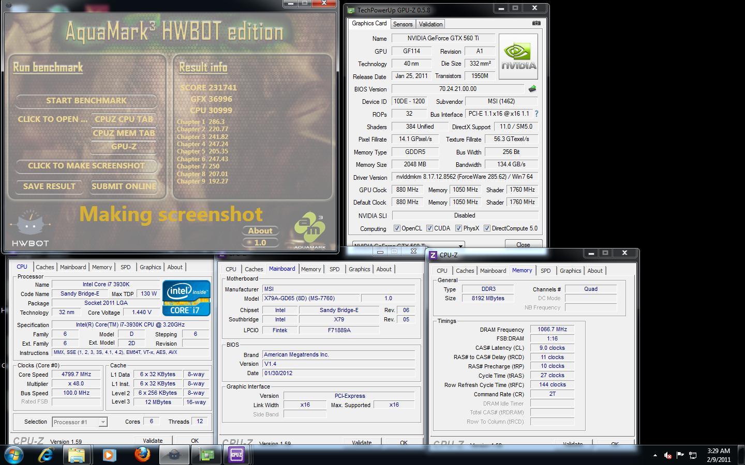
Task: Switch to the Validation tab in GPU-Z
Action: tap(430, 24)
